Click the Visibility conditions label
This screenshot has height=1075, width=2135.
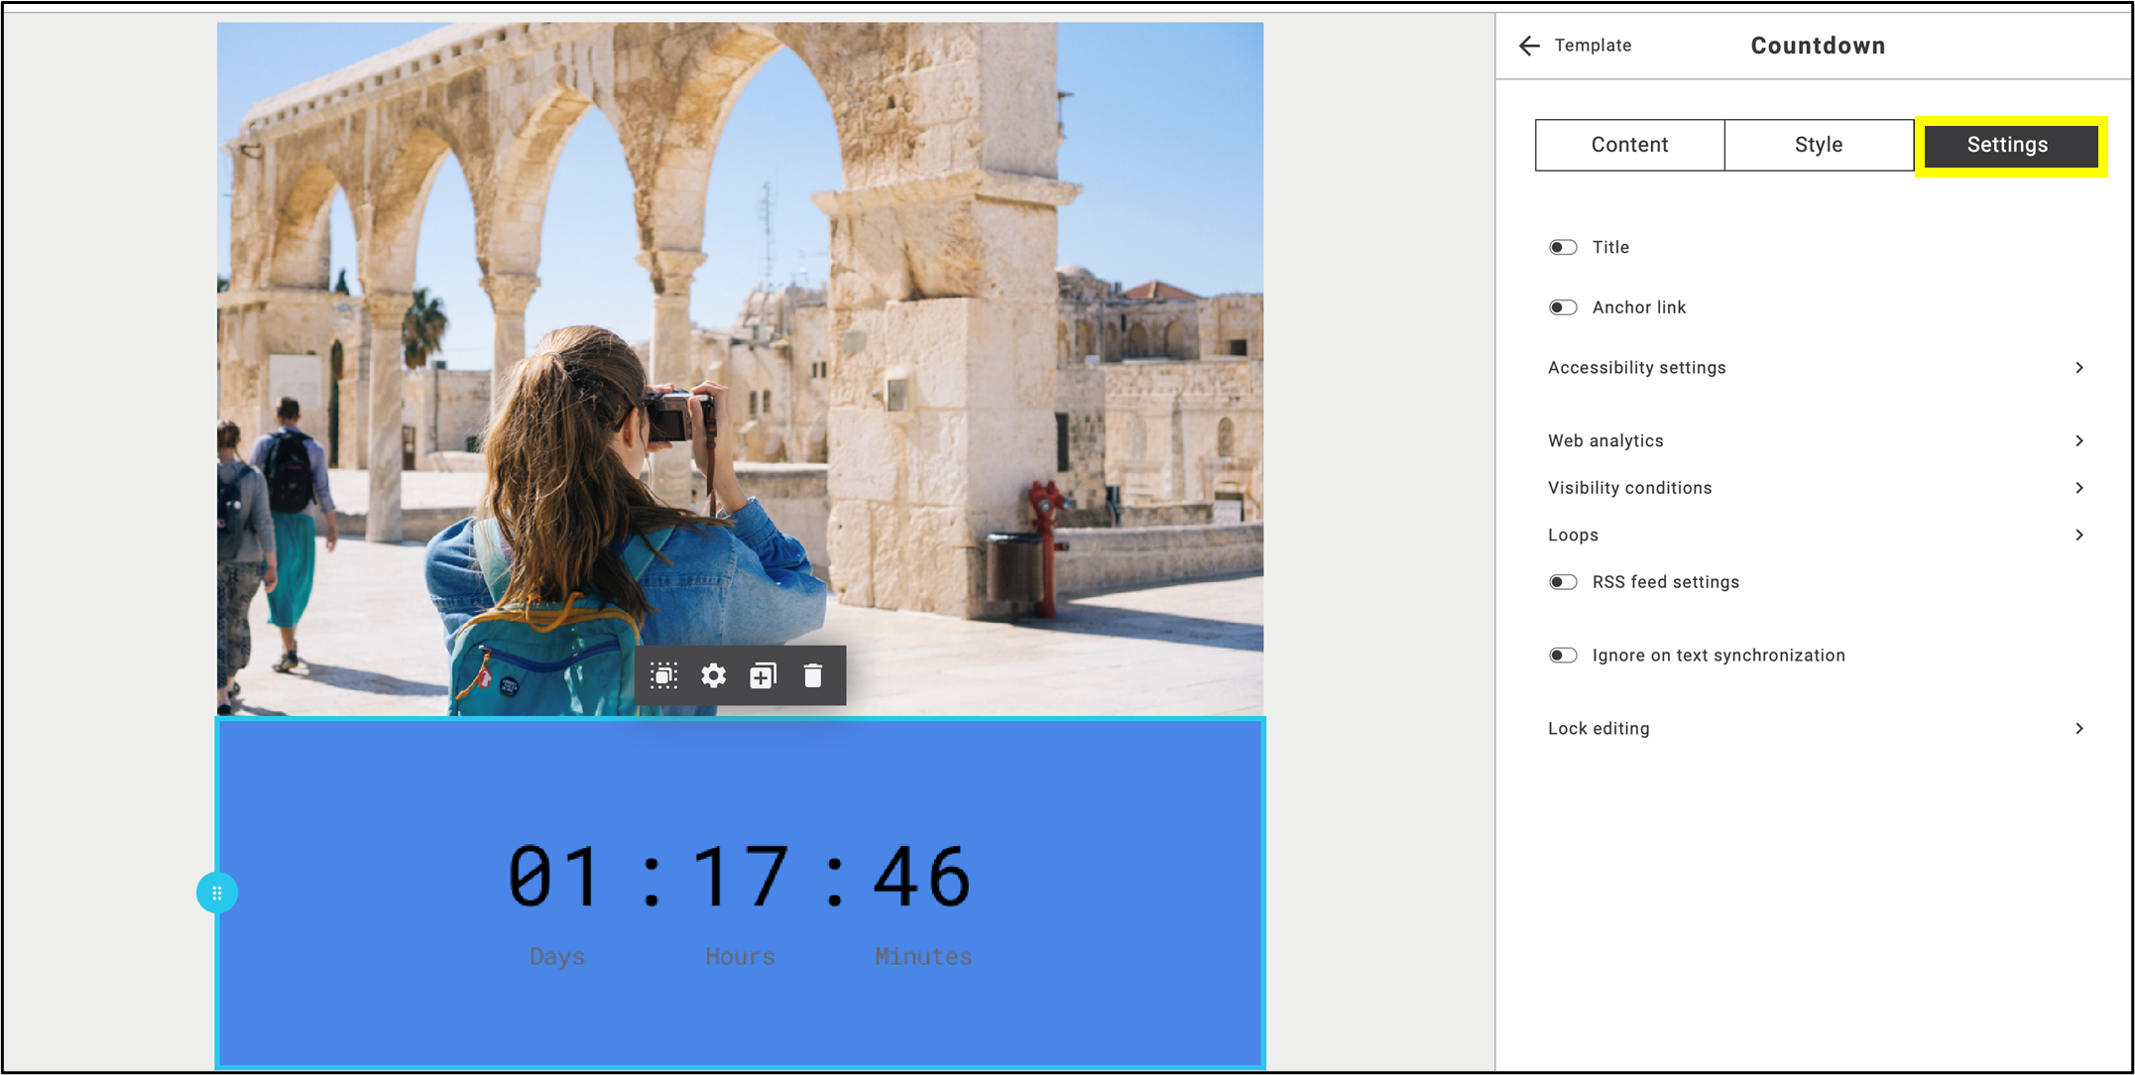point(1629,488)
